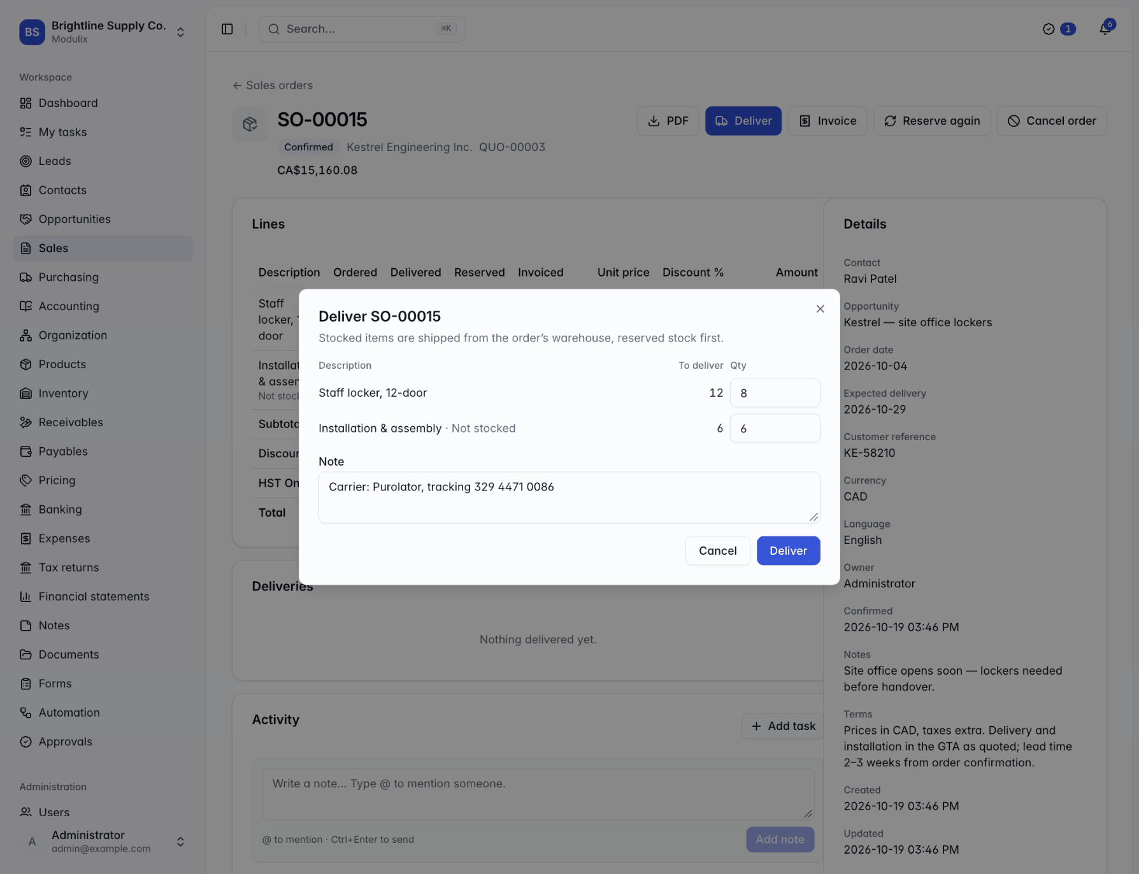Toggle the sidebar panel icon
Screen dimensions: 1139x874
[x=227, y=29]
